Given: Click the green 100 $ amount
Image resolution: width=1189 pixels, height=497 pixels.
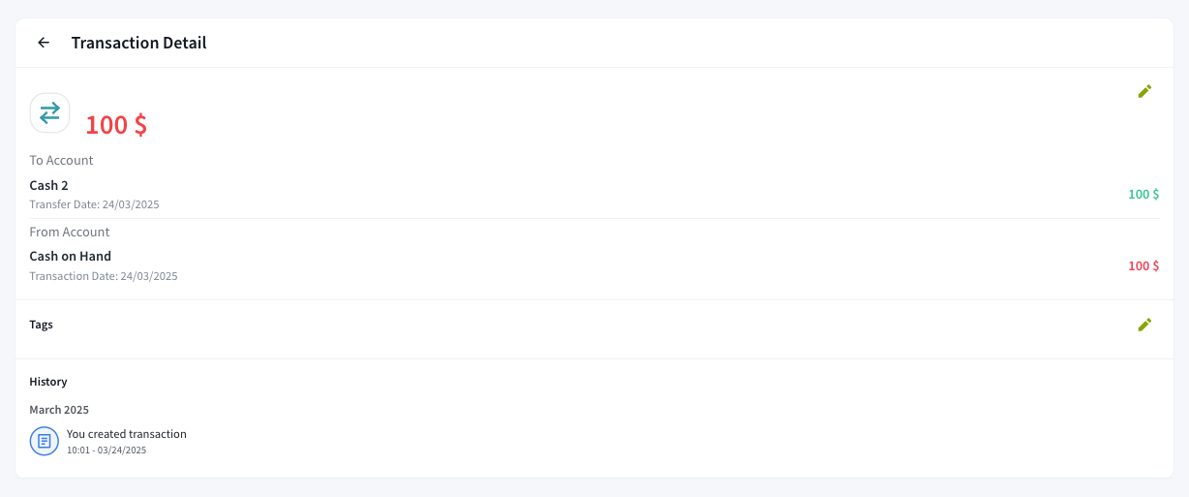Looking at the screenshot, I should tap(1143, 194).
